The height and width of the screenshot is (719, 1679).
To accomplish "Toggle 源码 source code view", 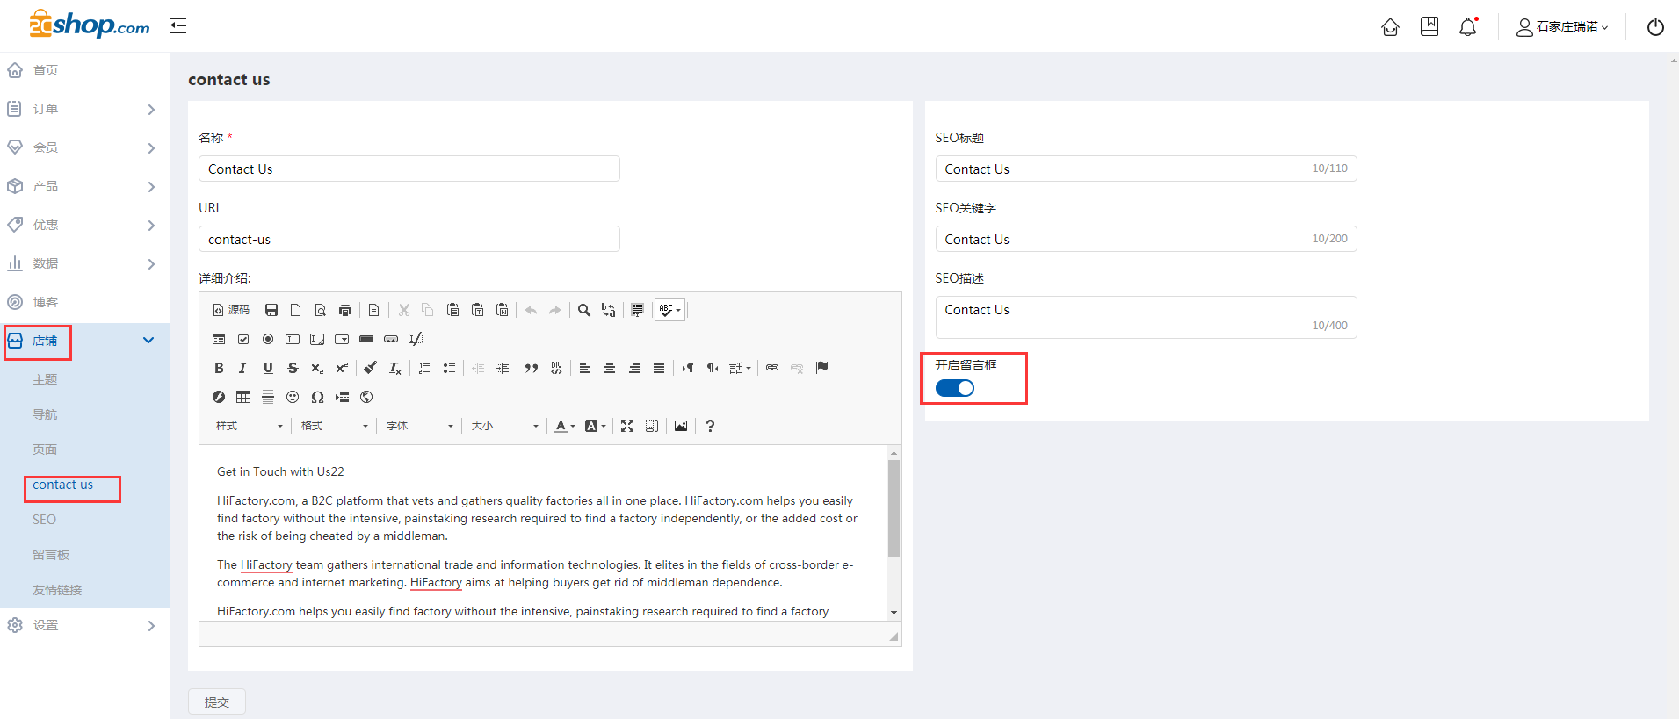I will 231,310.
